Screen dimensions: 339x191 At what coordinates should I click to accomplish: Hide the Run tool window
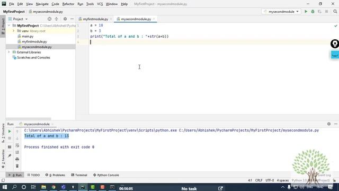[335, 124]
